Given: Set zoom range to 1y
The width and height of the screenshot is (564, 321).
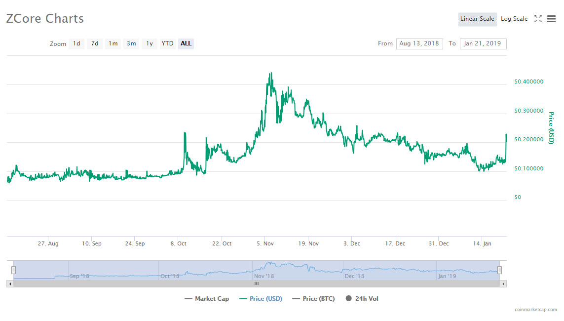Looking at the screenshot, I should 150,43.
